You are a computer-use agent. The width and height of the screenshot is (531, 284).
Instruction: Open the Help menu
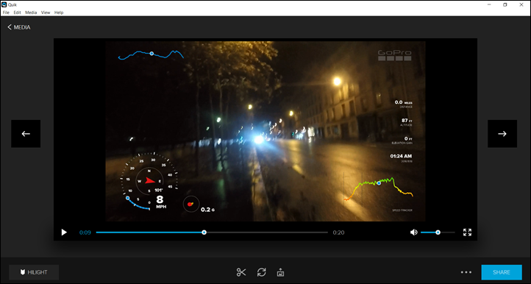(59, 13)
